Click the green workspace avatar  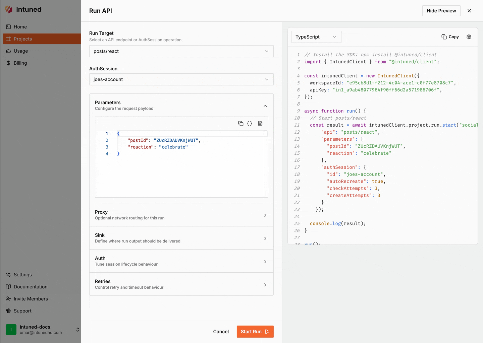11,330
